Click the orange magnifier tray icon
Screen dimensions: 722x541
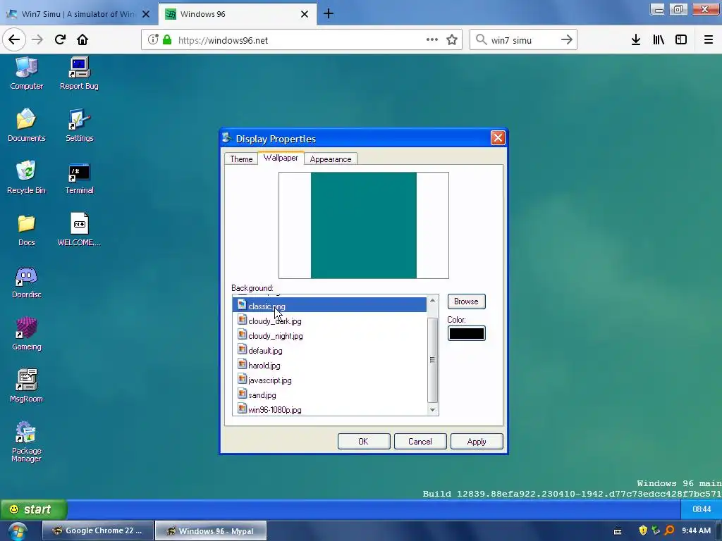pos(670,530)
